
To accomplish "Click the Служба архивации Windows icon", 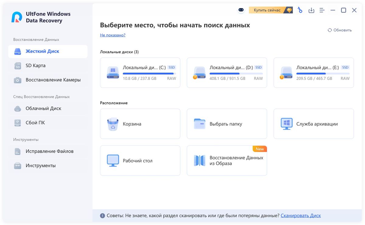I will pos(286,124).
